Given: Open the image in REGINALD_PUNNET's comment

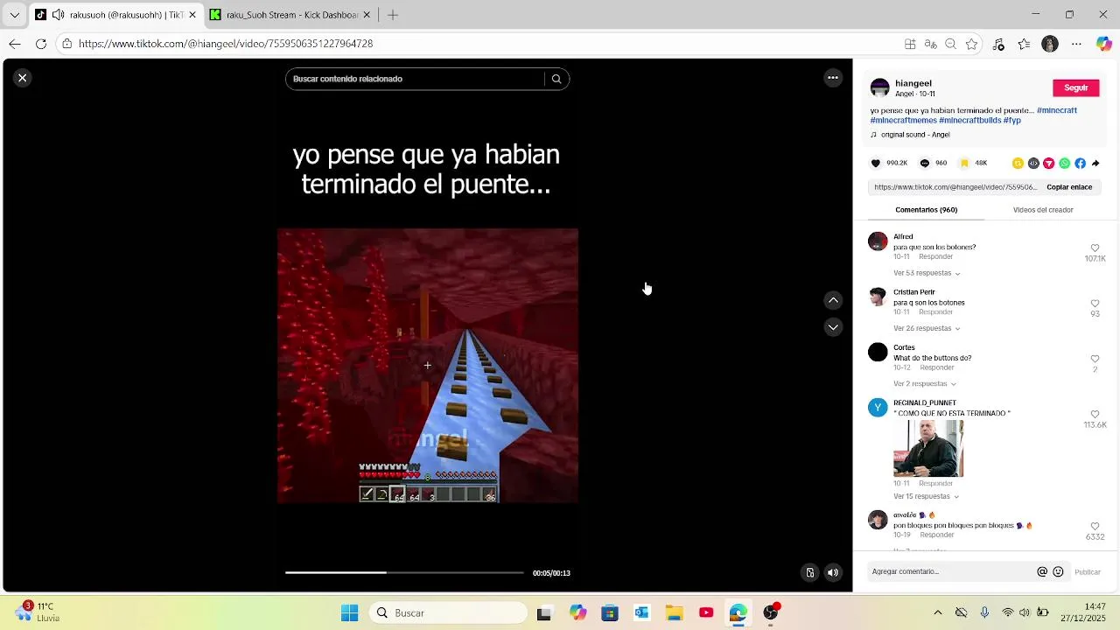Looking at the screenshot, I should point(928,449).
